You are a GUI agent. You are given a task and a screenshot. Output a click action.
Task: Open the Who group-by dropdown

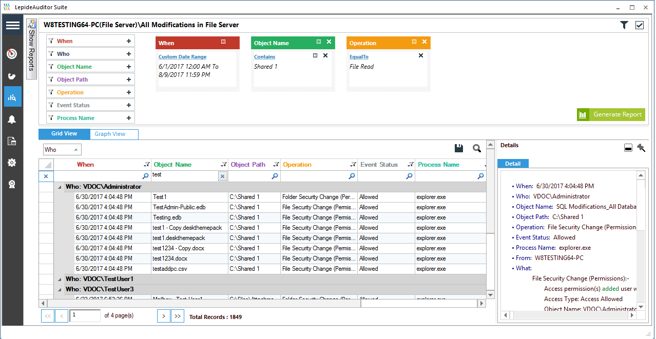(x=62, y=150)
